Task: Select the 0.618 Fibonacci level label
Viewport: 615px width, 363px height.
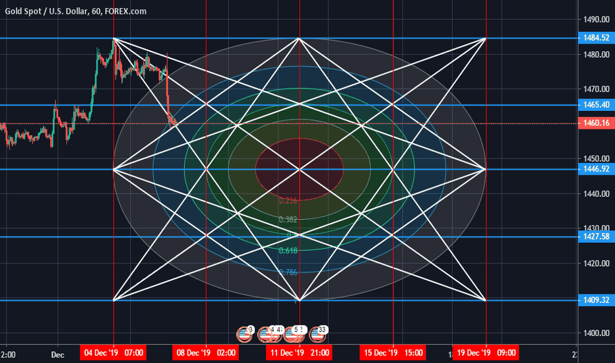Action: click(x=287, y=251)
